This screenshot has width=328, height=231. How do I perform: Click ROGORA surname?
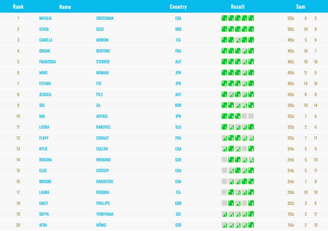click(103, 193)
